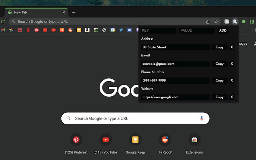Click the https://www.google.com field
Screen dimensions: 256x160
click(x=175, y=97)
